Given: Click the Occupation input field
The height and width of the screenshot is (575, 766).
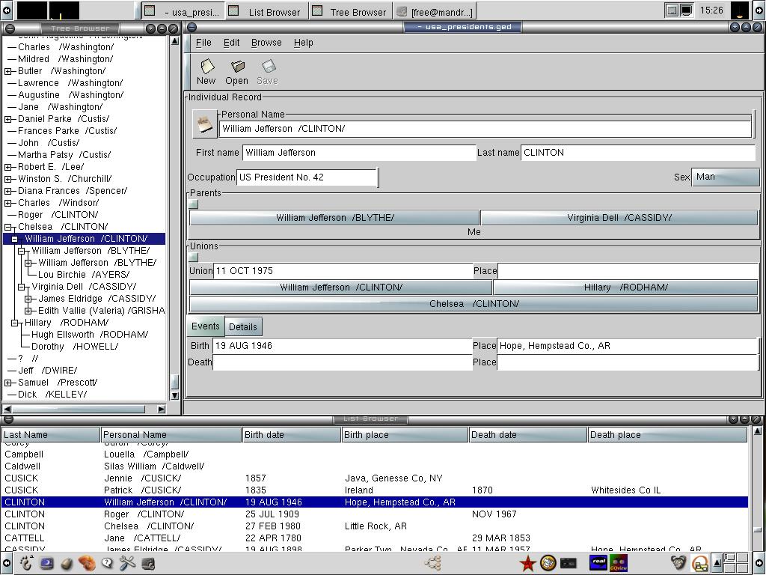Looking at the screenshot, I should coord(307,177).
